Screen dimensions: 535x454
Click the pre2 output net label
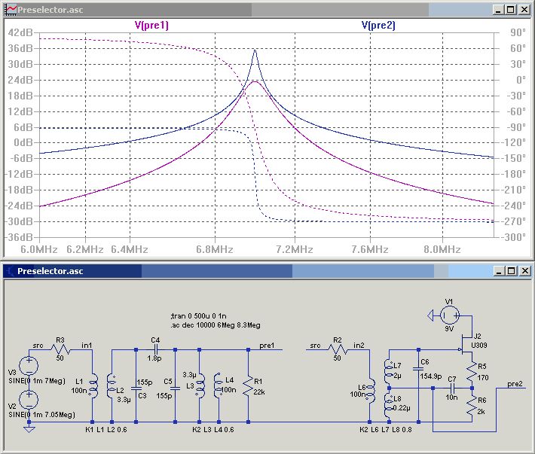[515, 384]
